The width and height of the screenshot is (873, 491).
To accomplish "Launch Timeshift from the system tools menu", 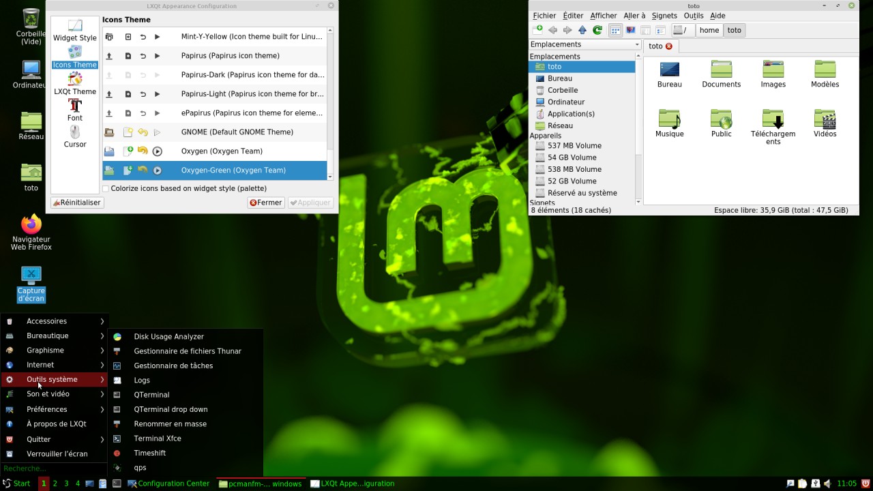I will pos(186,453).
